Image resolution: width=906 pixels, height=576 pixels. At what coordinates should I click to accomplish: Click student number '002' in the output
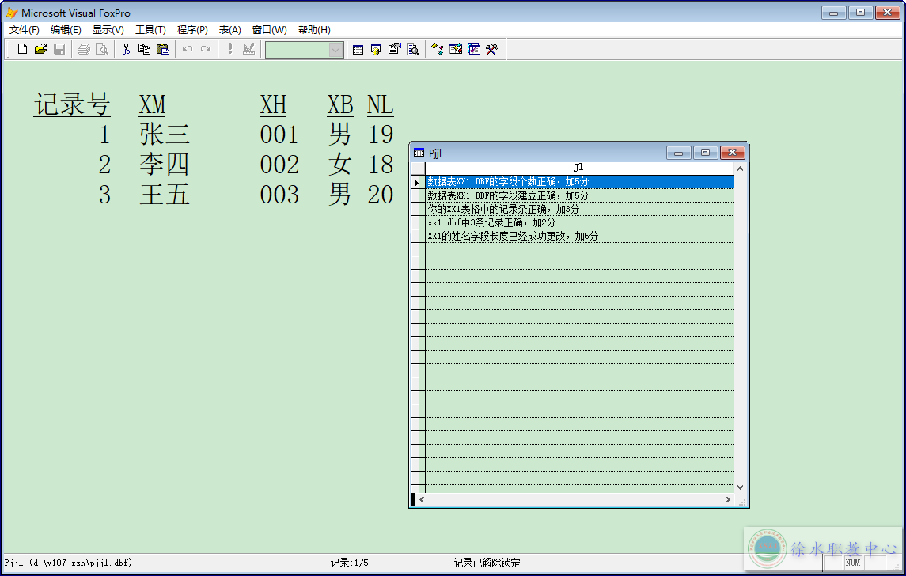[x=279, y=165]
